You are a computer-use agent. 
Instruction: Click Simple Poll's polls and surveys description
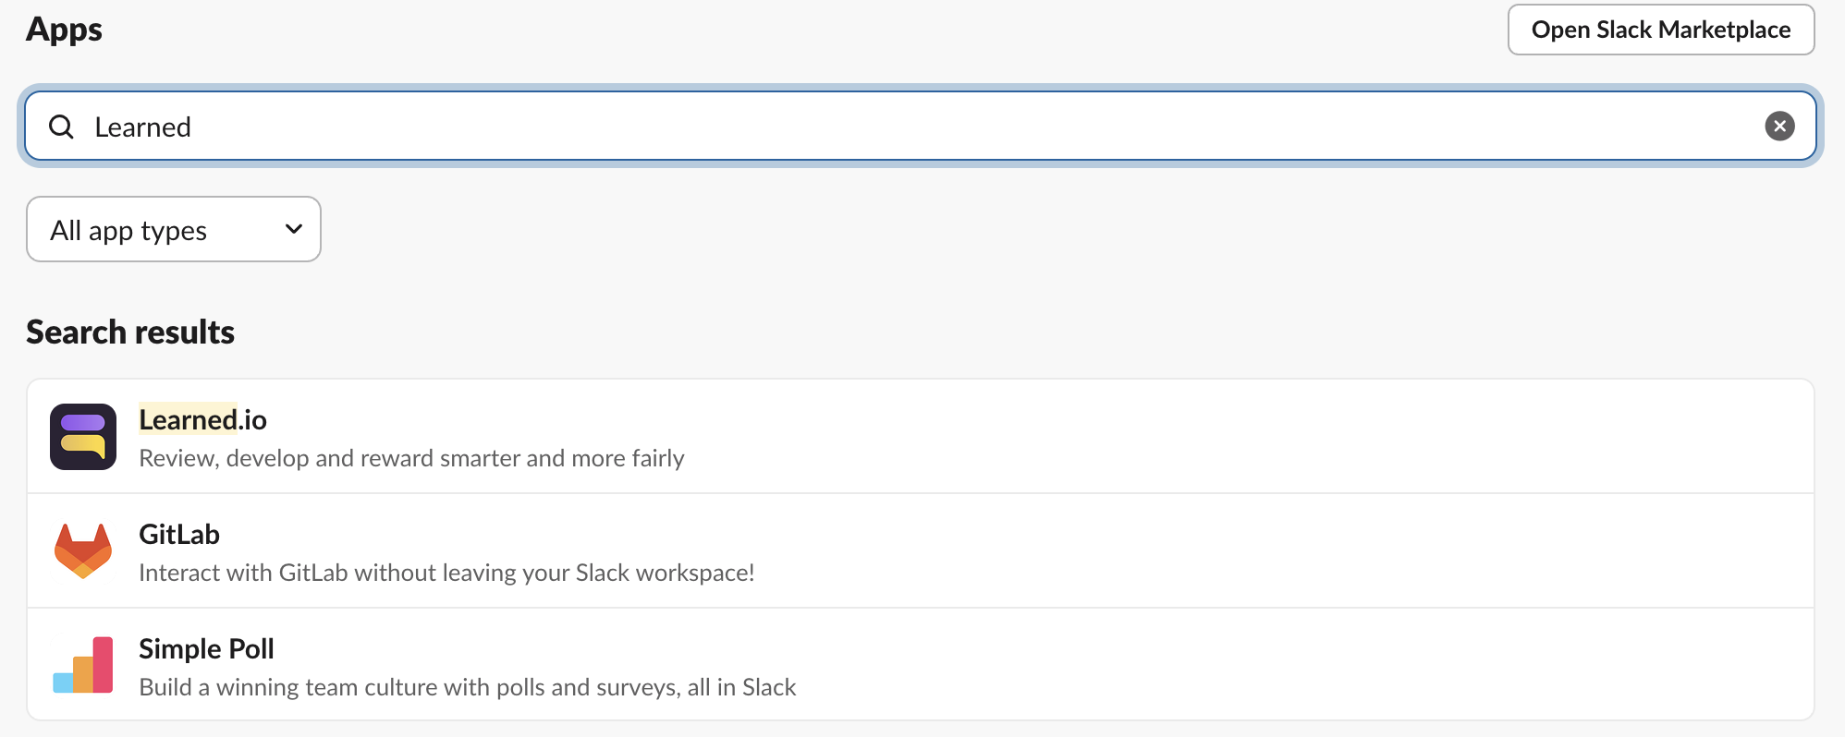click(x=467, y=688)
